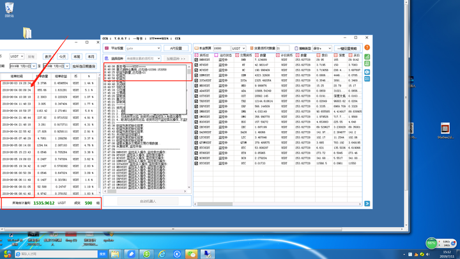Screen dimensions: 460x259
Task: Open the green 360 browser taskbar icon
Action: pos(146,254)
